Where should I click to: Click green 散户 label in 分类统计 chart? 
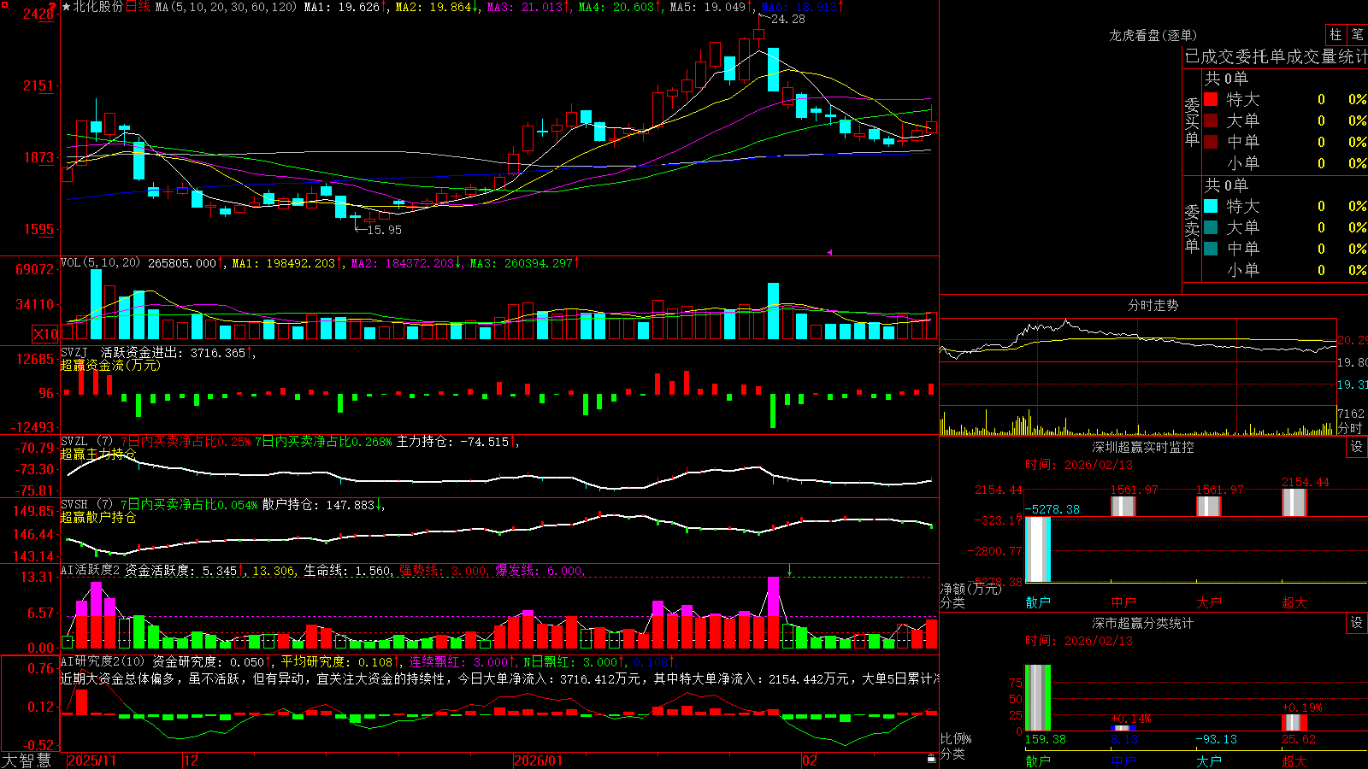[x=1038, y=760]
